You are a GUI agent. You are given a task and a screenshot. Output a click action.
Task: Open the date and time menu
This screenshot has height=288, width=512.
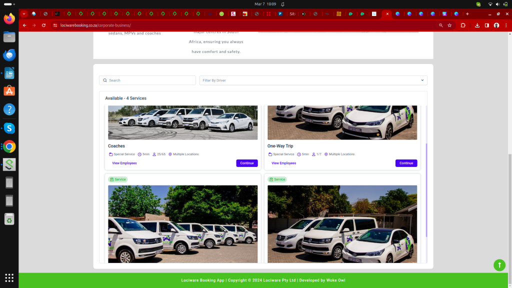tap(265, 4)
